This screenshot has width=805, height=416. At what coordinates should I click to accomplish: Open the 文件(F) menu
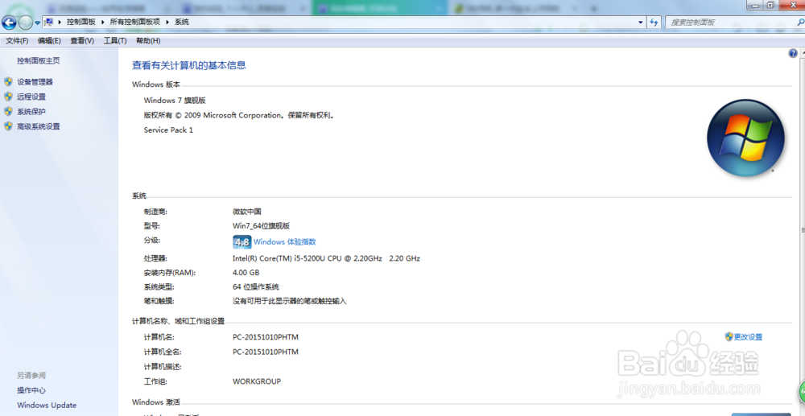17,40
